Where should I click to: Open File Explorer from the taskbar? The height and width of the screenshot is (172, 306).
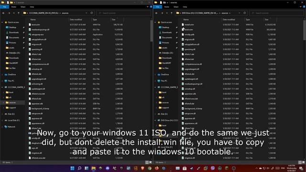[x=94, y=168]
